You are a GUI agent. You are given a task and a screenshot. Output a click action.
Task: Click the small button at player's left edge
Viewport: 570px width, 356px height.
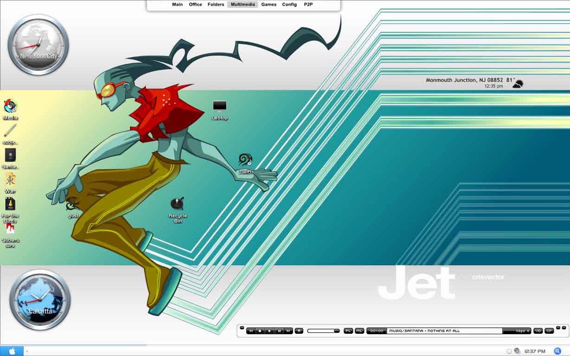pyautogui.click(x=242, y=327)
